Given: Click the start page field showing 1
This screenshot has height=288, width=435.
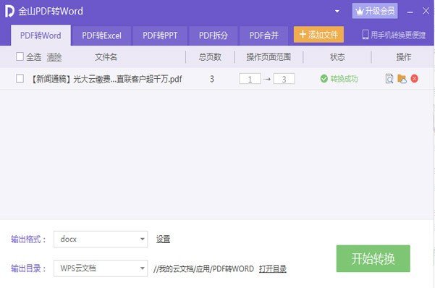Looking at the screenshot, I should point(250,79).
